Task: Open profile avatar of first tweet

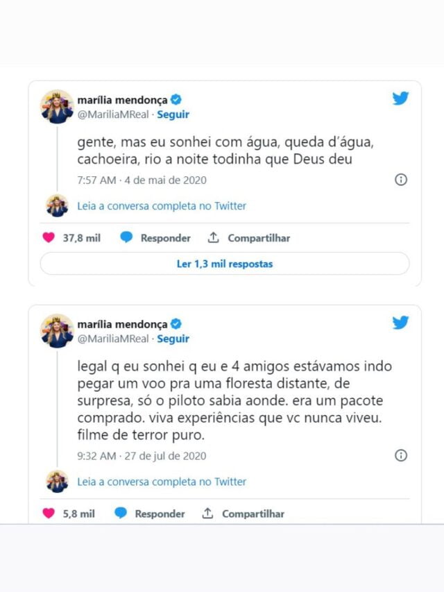Action: tap(57, 106)
